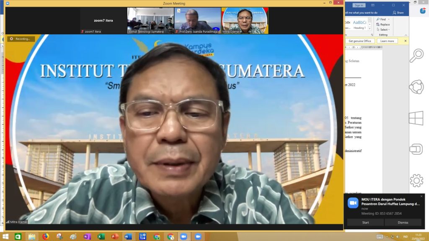Click the Zoom icon in the meeting notification
This screenshot has height=241, width=429.
point(353,203)
